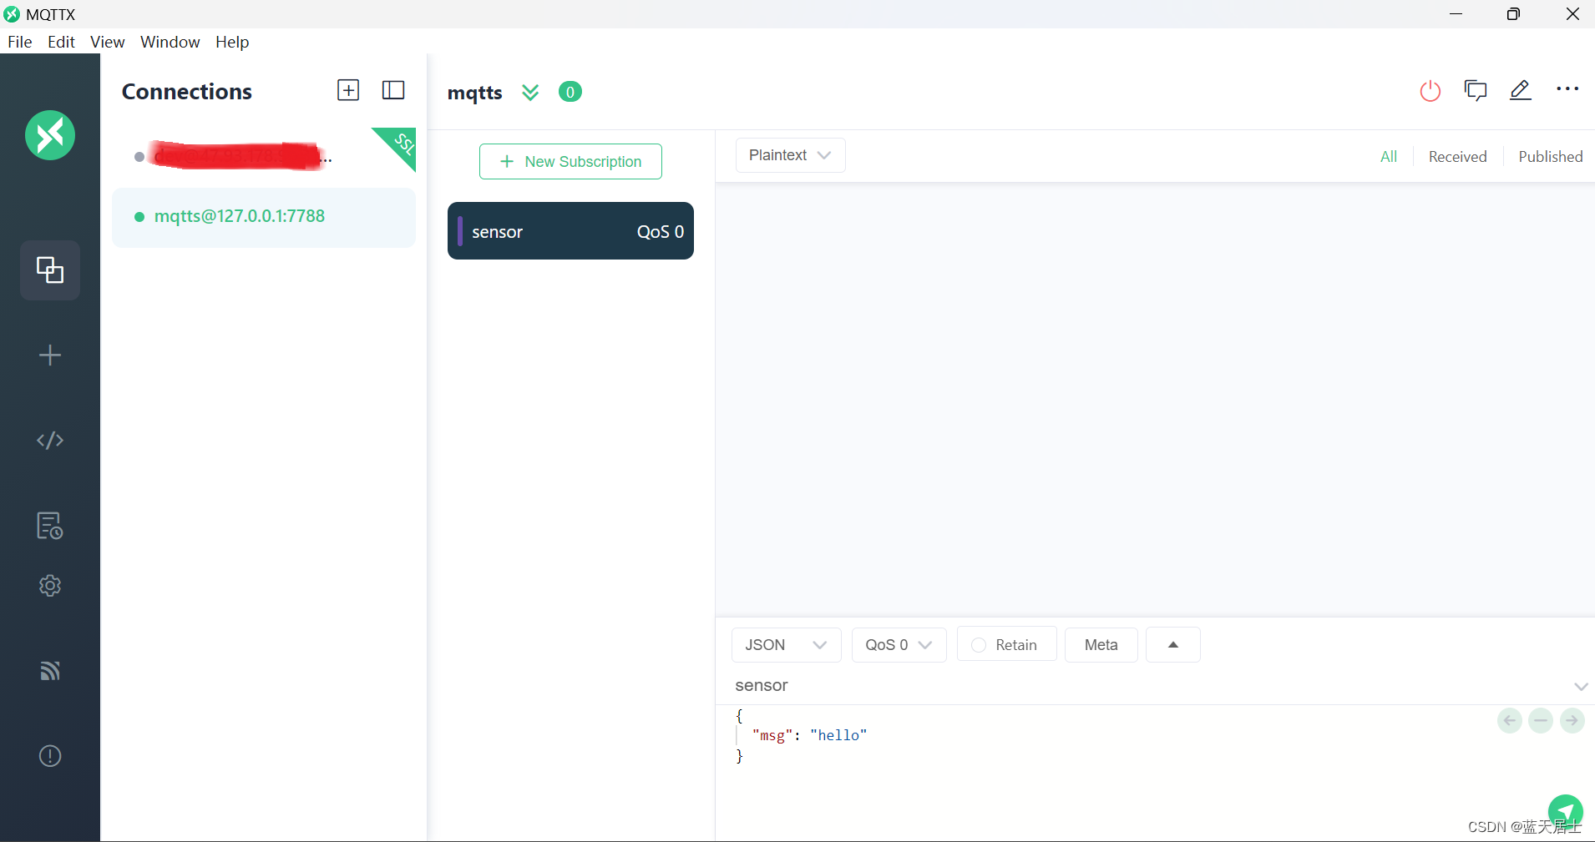
Task: Add a new connection with plus-square icon
Action: (348, 90)
